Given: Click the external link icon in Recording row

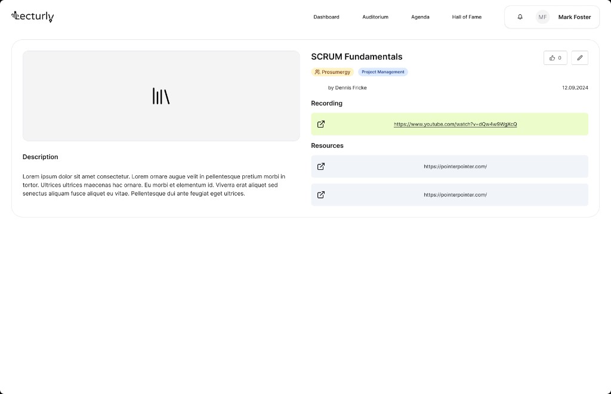Looking at the screenshot, I should click(x=320, y=124).
